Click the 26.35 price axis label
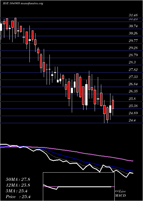The image size is (143, 201). [133, 91]
